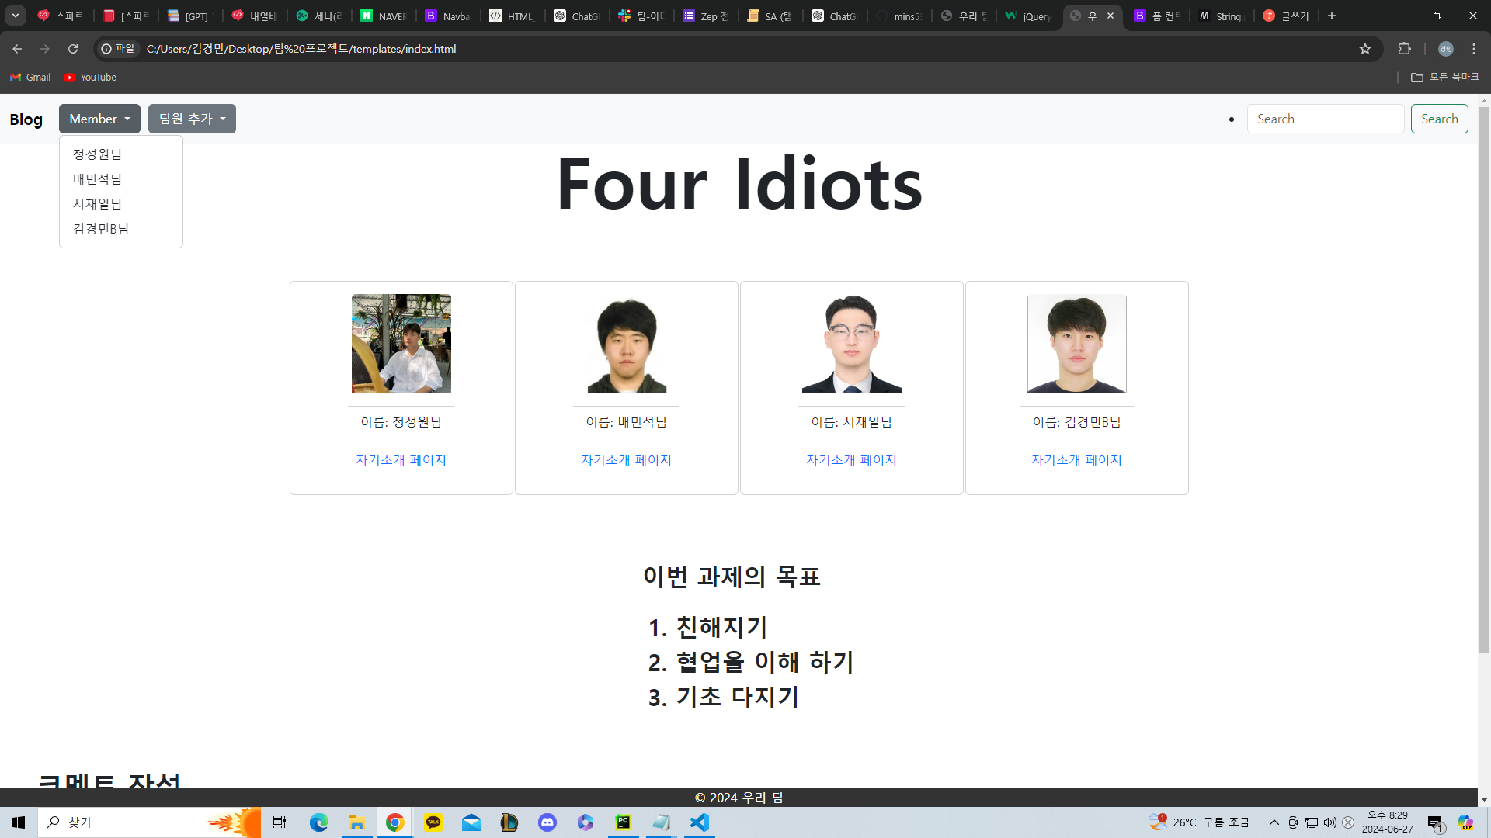1491x838 pixels.
Task: Click the Chrome profile avatar icon
Action: click(x=1445, y=49)
